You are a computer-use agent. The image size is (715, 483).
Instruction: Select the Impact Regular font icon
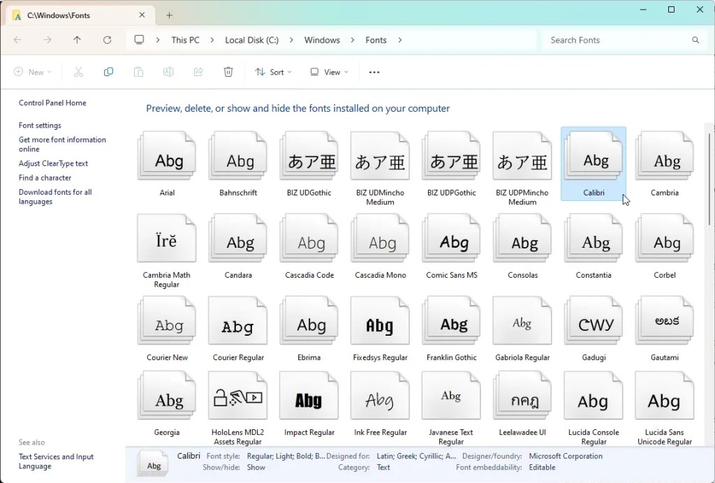pos(309,396)
